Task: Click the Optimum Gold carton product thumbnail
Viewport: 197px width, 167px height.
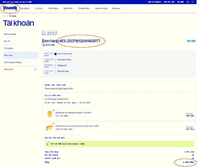Action: (49, 128)
